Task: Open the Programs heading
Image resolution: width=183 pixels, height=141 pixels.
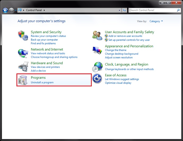Action: click(38, 78)
